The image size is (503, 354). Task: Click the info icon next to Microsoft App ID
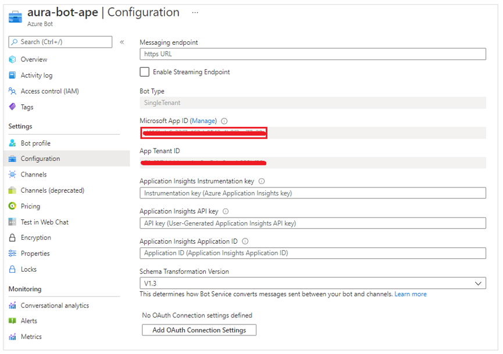(224, 121)
